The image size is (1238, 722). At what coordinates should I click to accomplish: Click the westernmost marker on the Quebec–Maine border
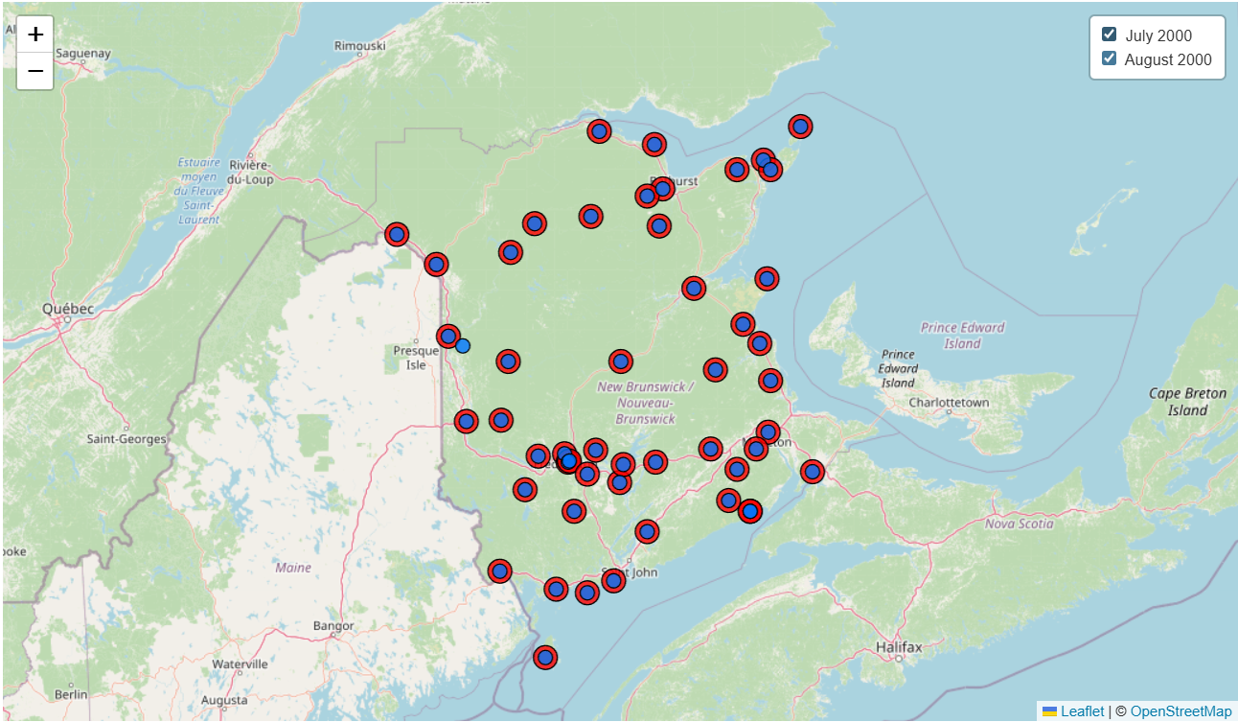point(397,234)
